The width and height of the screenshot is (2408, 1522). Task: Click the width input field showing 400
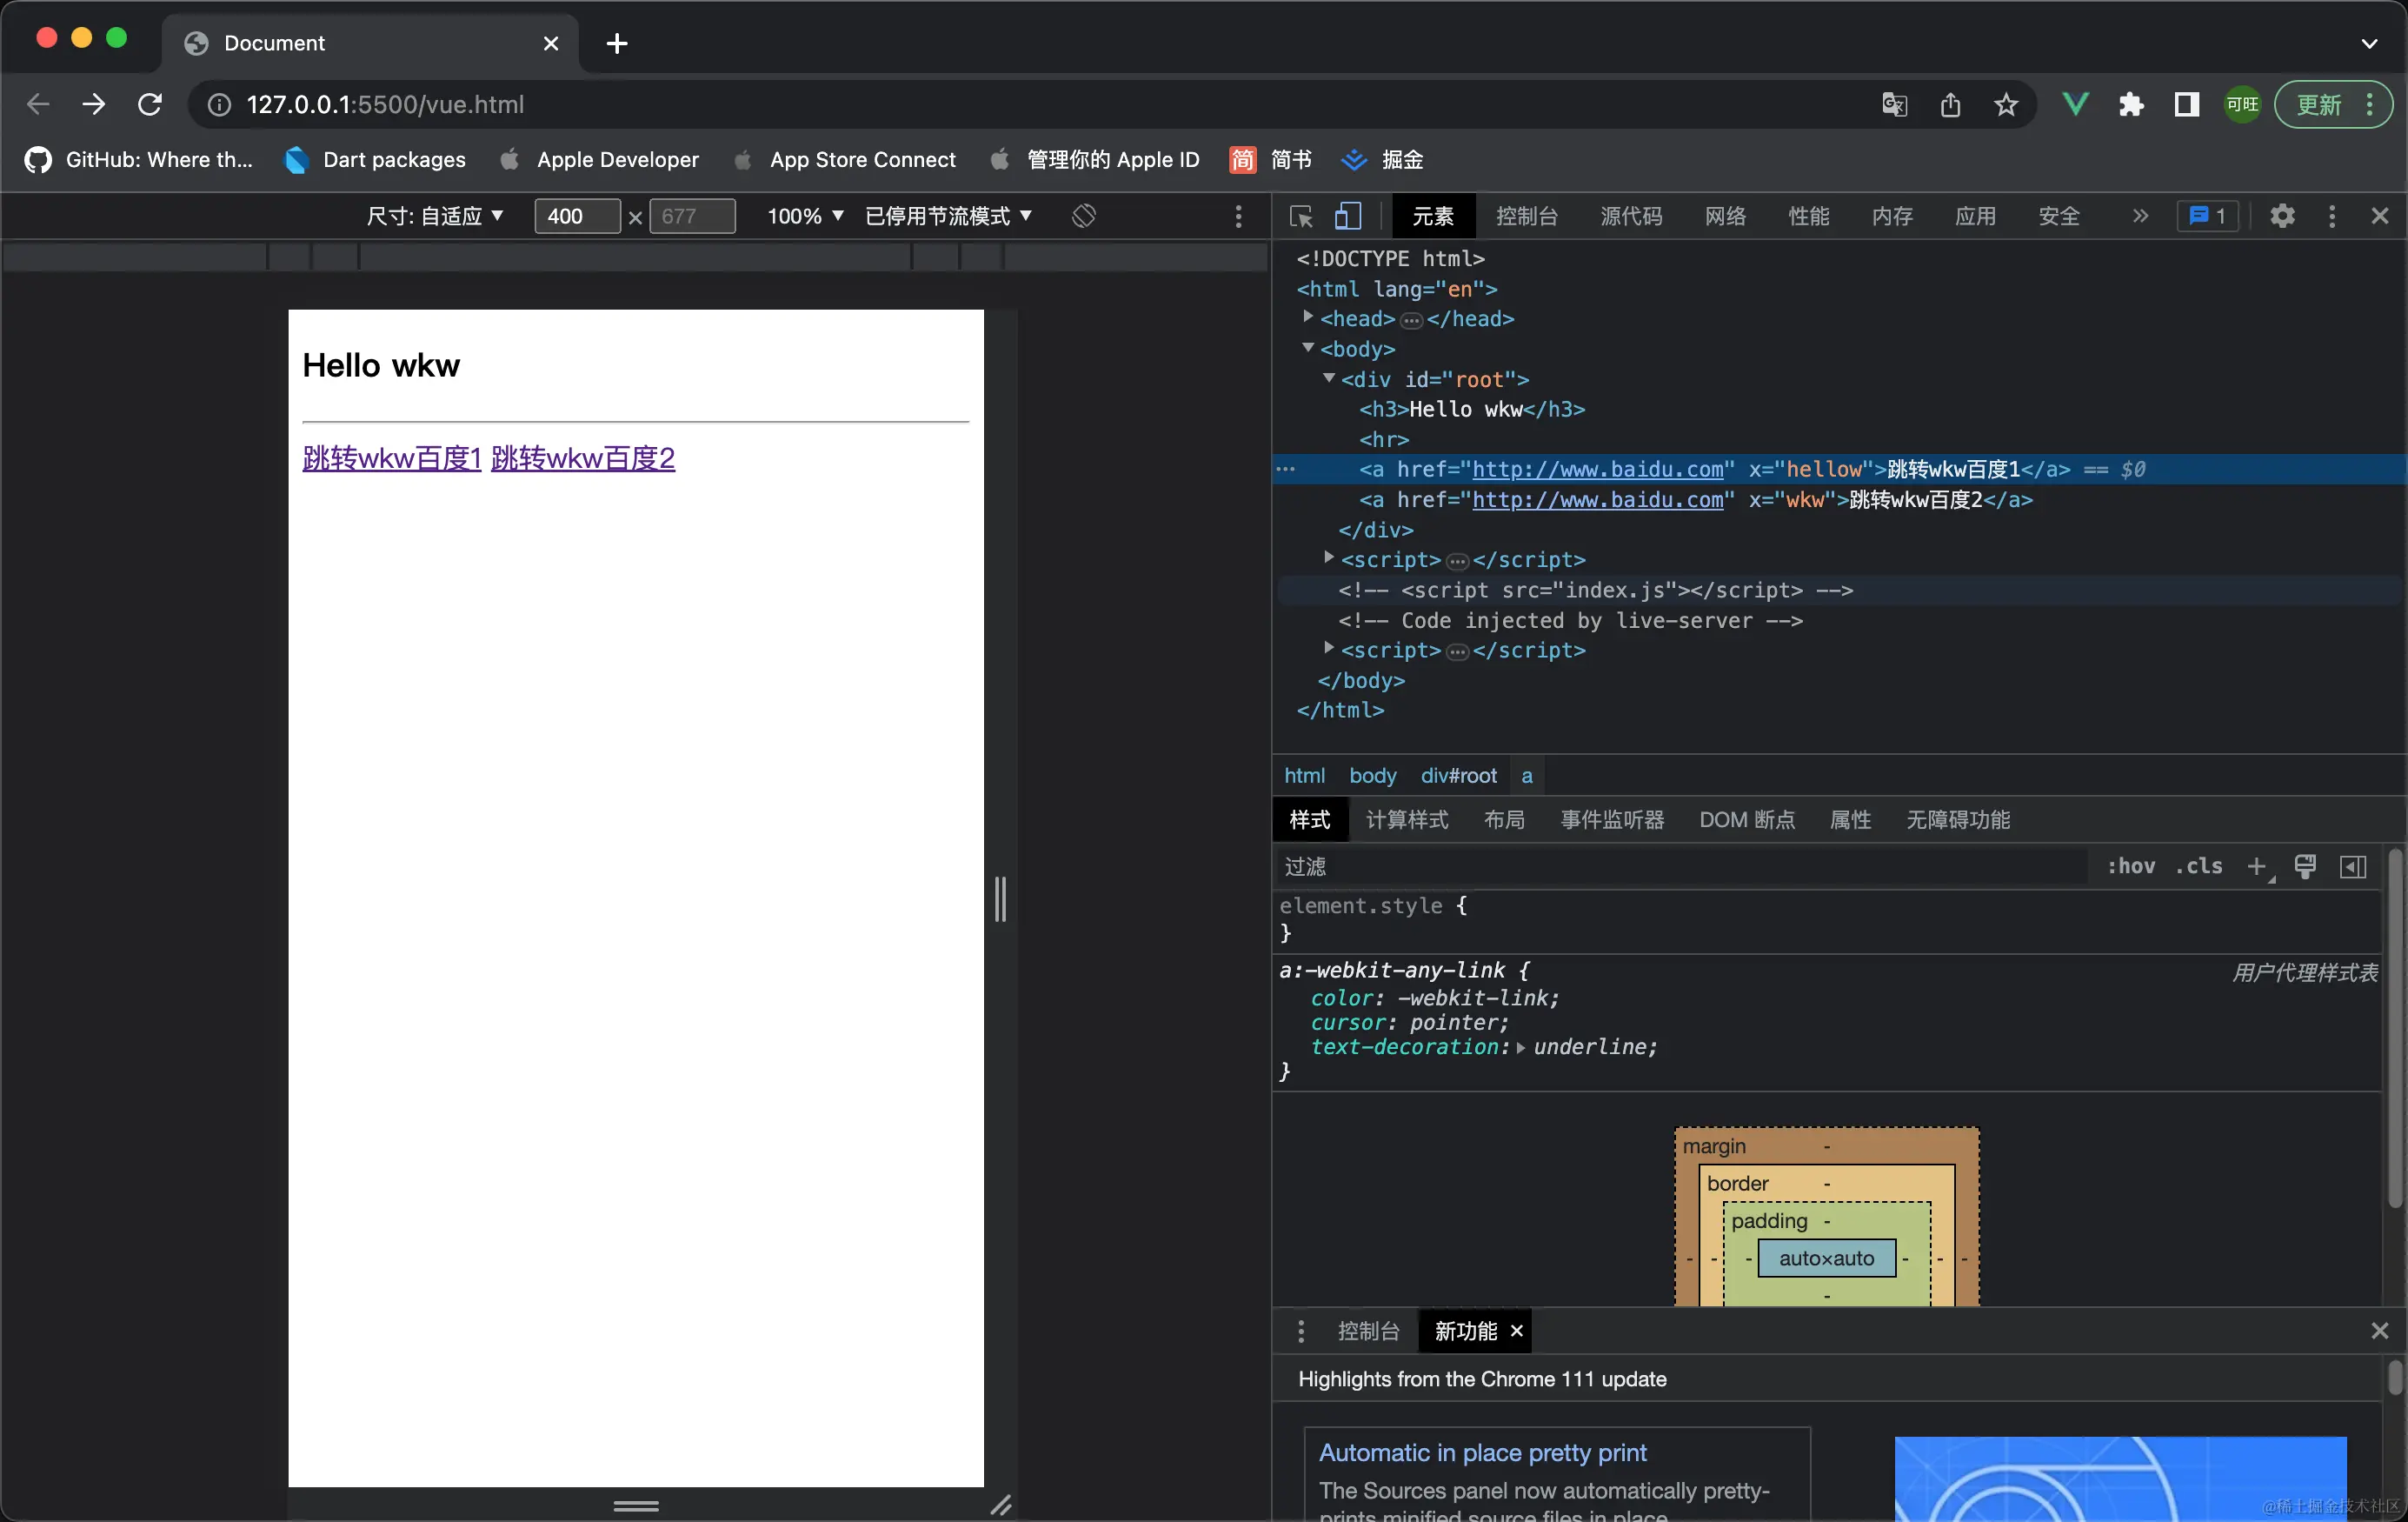pos(577,217)
